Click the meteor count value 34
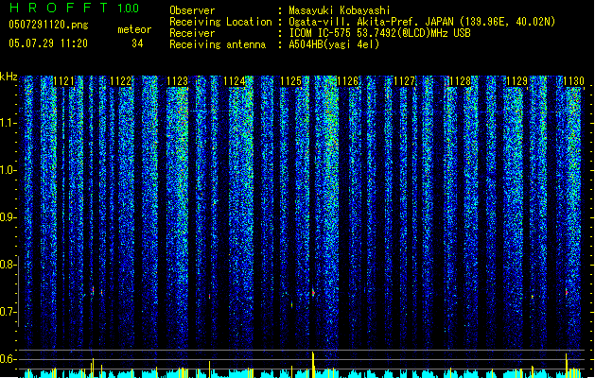This screenshot has height=378, width=595. pyautogui.click(x=137, y=43)
